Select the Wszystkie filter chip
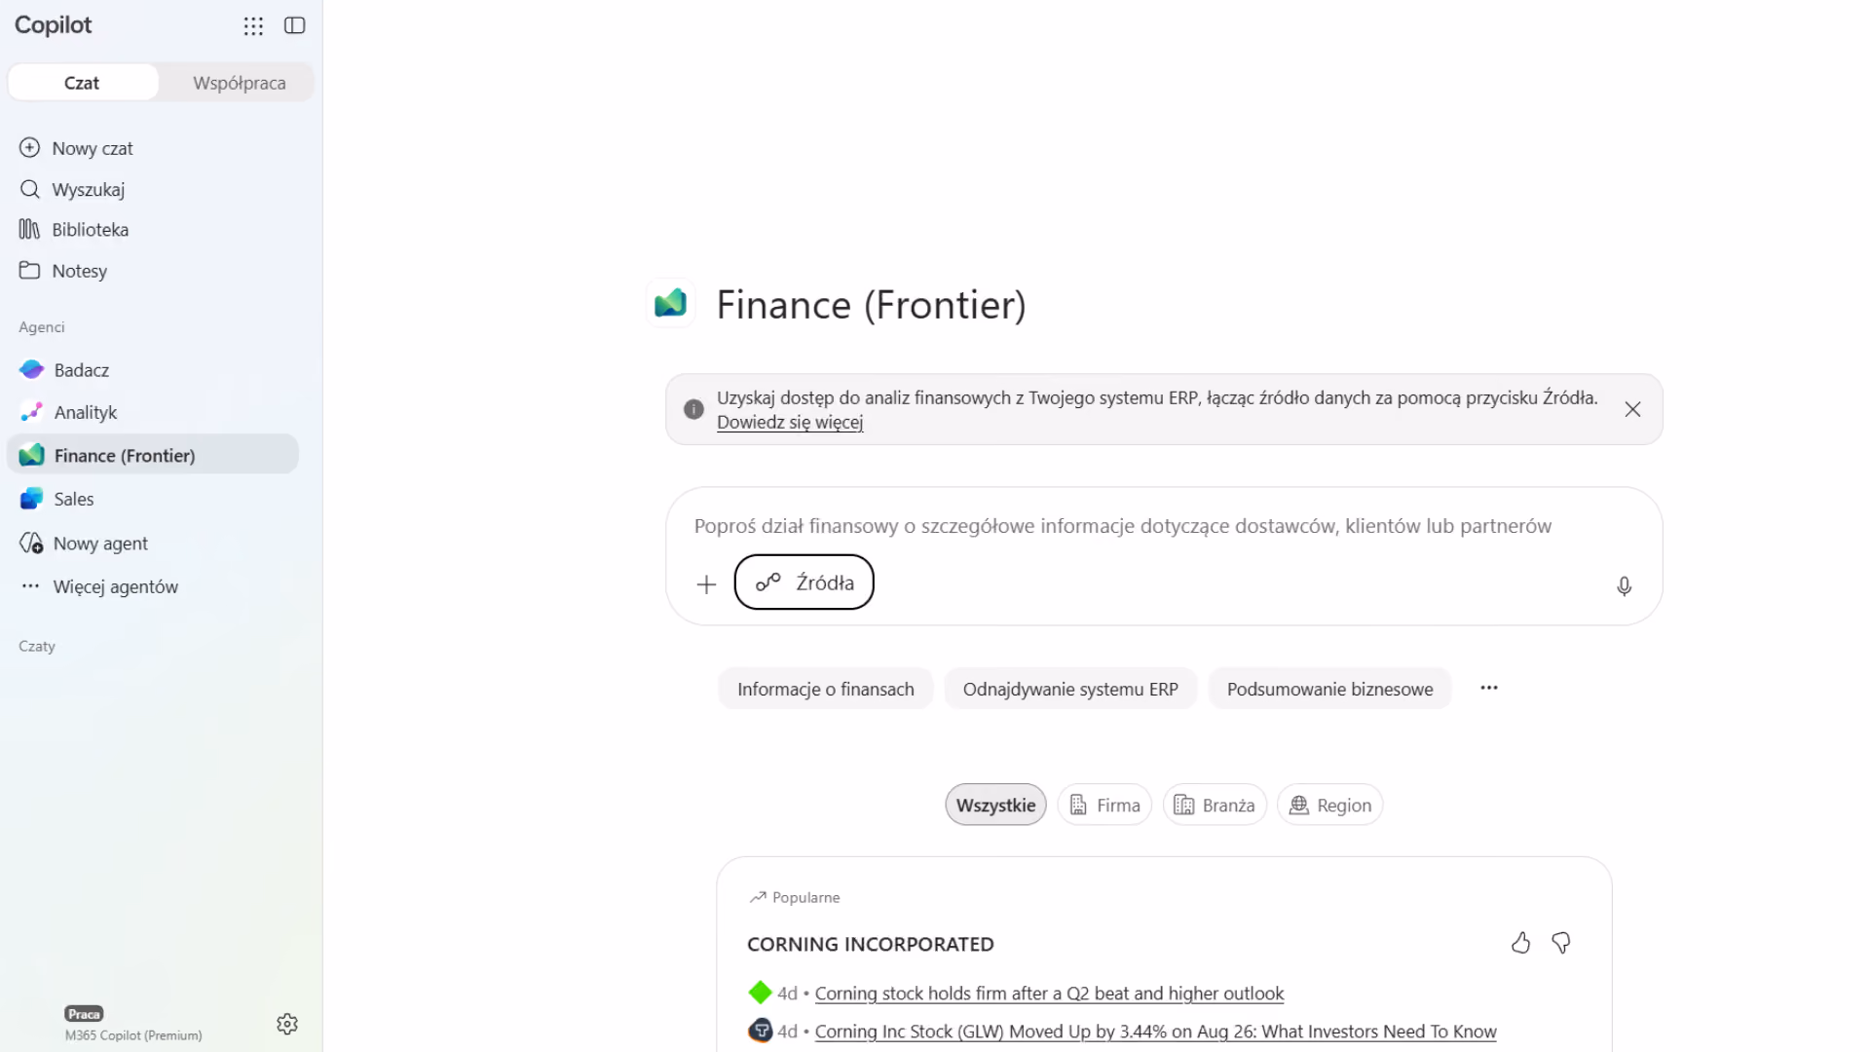The image size is (1870, 1052). [x=995, y=805]
